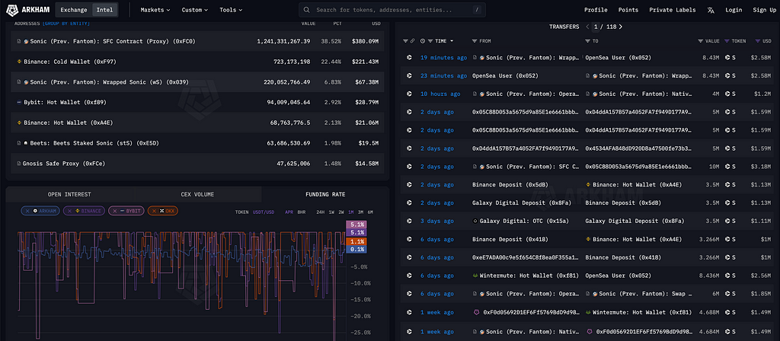Click the magnifier icon in the search bar
The width and height of the screenshot is (780, 341).
click(x=306, y=10)
